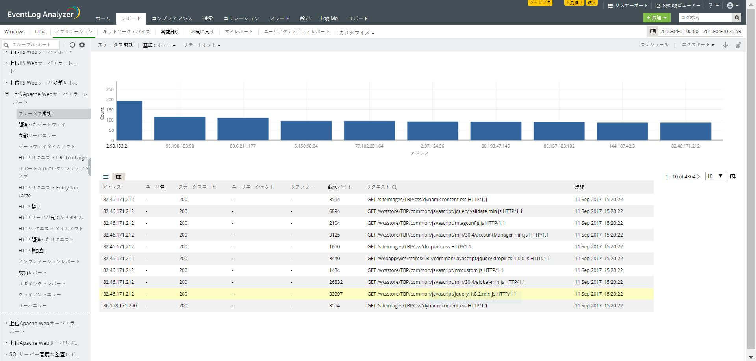Expand the エクスポート dropdown
The image size is (756, 361).
pos(698,45)
